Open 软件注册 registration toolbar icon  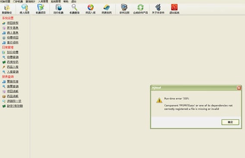pos(124,9)
